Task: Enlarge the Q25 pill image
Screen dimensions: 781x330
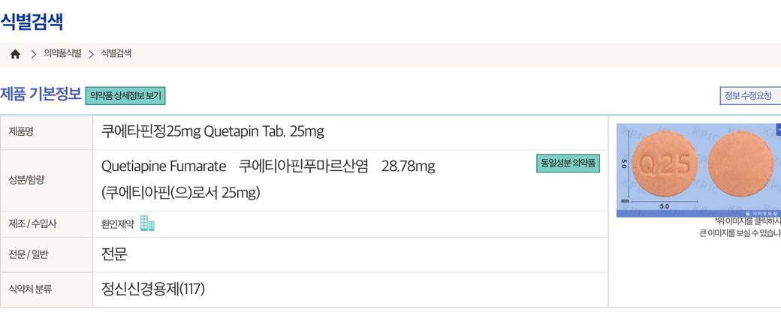Action: [x=698, y=169]
